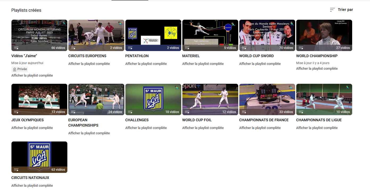Screen dimensions: 370x196
Task: Open the CHAMPIONNATS DE LIGUE playlist thumbnail
Action: pyautogui.click(x=324, y=99)
